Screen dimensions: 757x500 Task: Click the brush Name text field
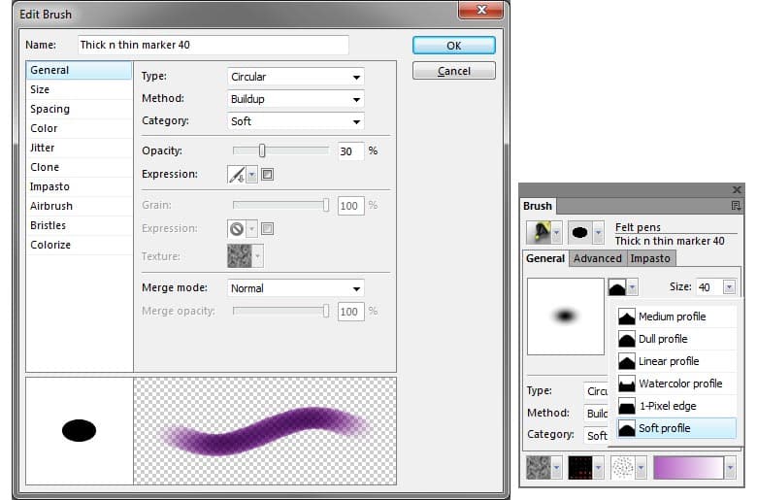coord(213,45)
